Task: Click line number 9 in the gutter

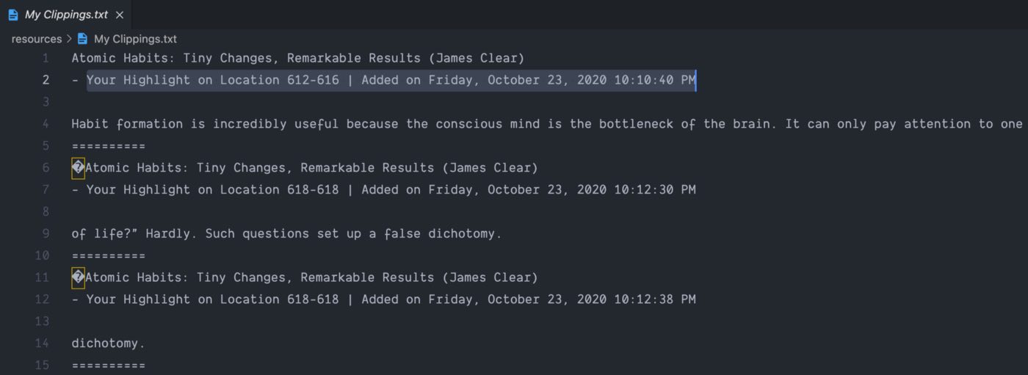Action: pyautogui.click(x=46, y=234)
